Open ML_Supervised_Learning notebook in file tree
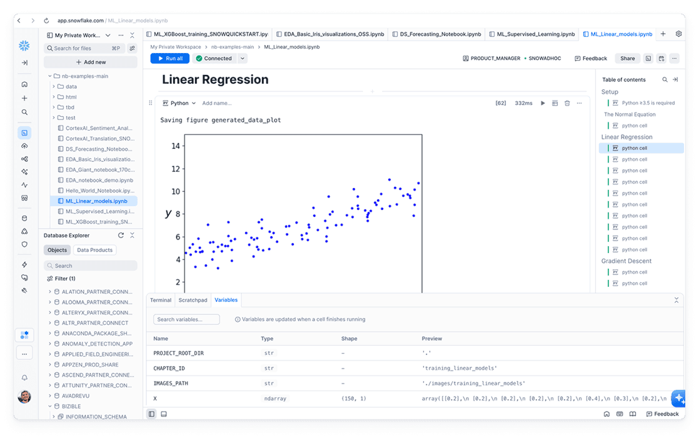Image resolution: width=699 pixels, height=438 pixels. [x=99, y=211]
